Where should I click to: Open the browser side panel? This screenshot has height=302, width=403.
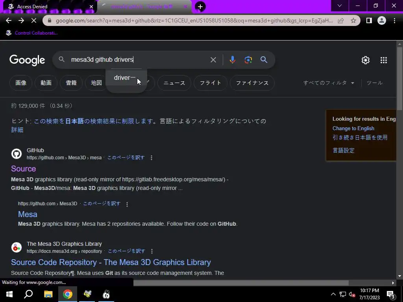point(369,20)
